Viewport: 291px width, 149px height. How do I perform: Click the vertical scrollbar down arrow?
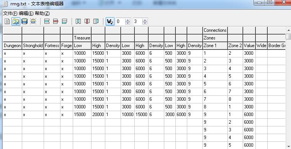coord(289,146)
